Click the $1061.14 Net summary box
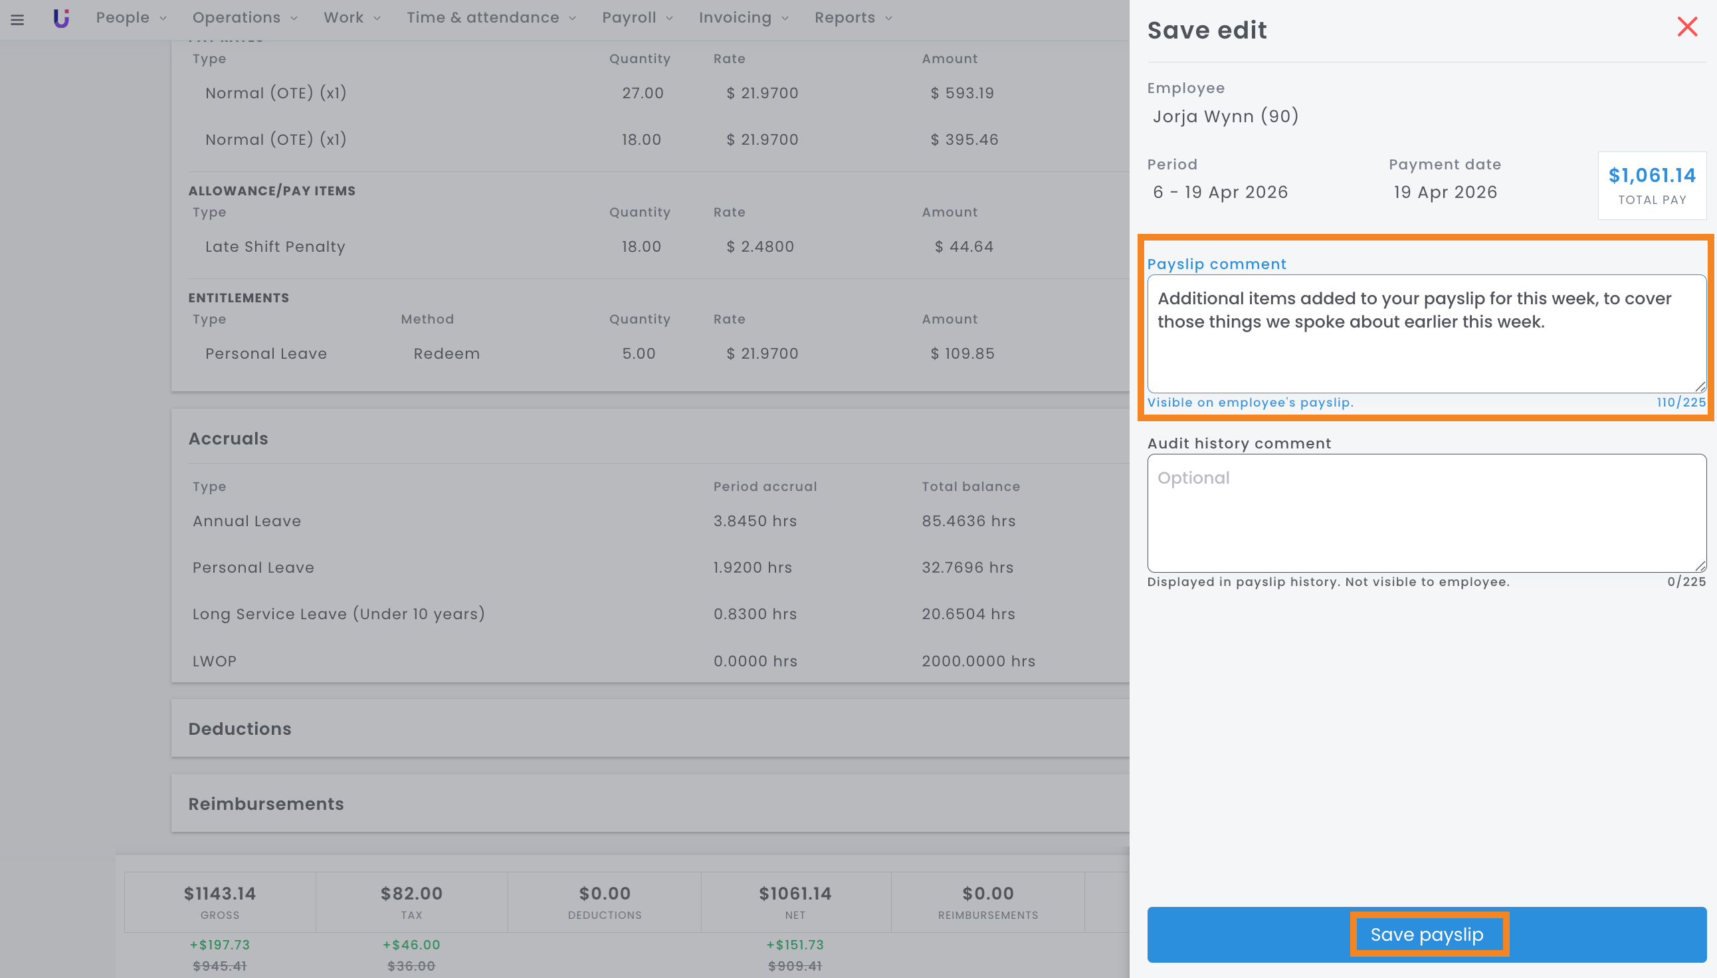The width and height of the screenshot is (1717, 978). (x=795, y=902)
